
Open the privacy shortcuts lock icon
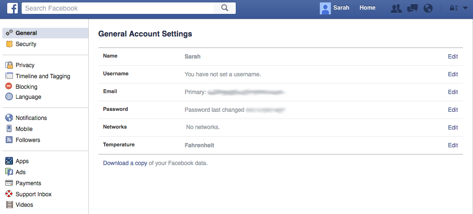click(453, 8)
